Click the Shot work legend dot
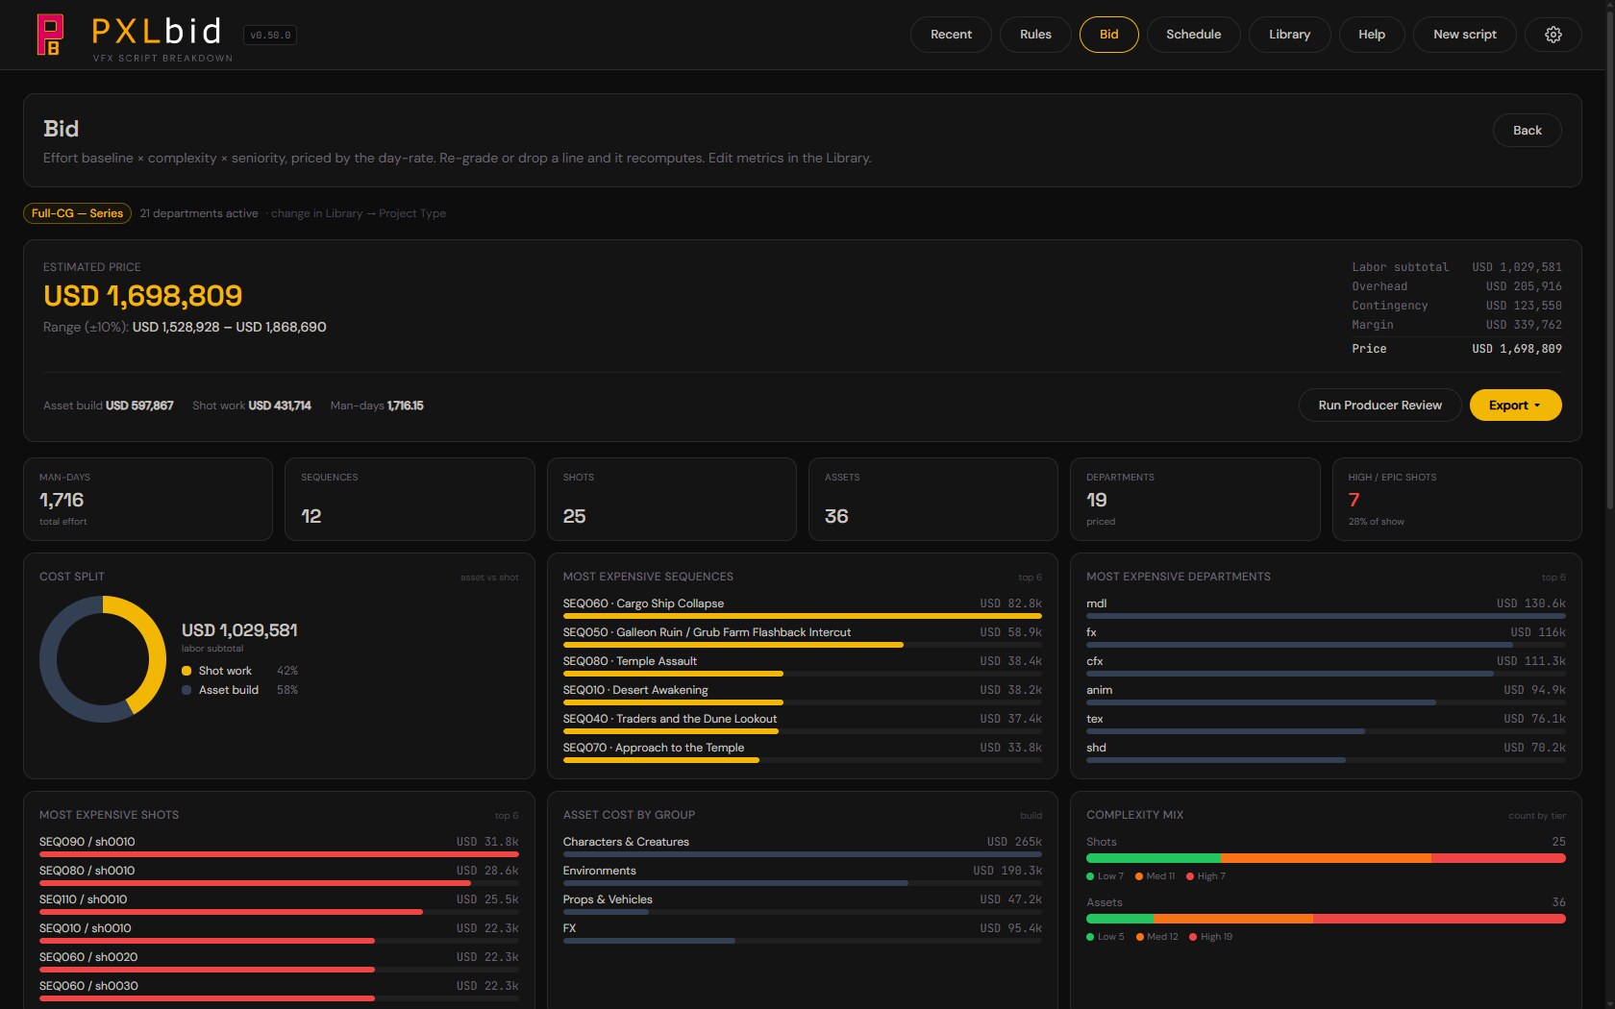 tap(186, 671)
